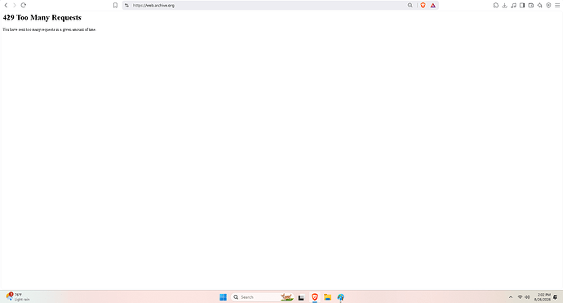Open the weather widget showing Light rain

click(18, 297)
